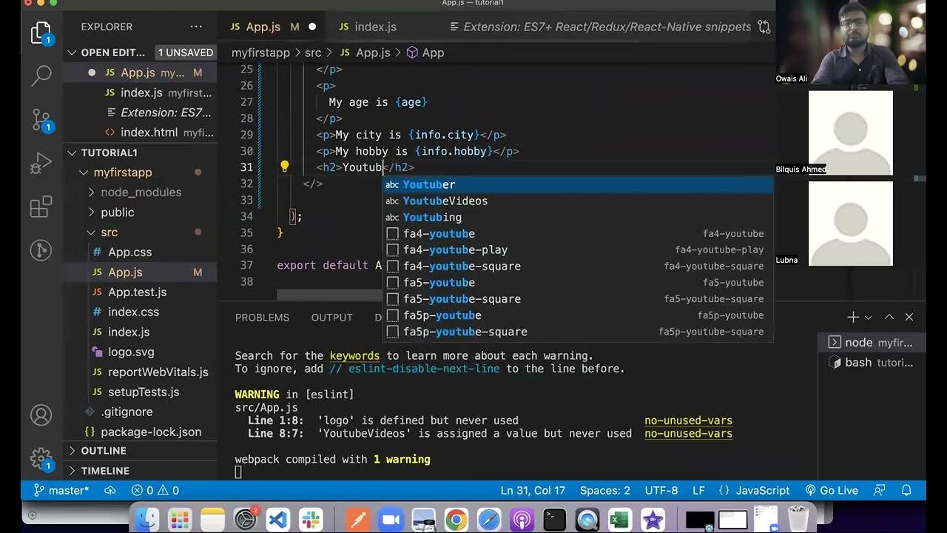Choose the fa4-youtube-play snippet suggestion
The image size is (947, 533).
pos(578,249)
